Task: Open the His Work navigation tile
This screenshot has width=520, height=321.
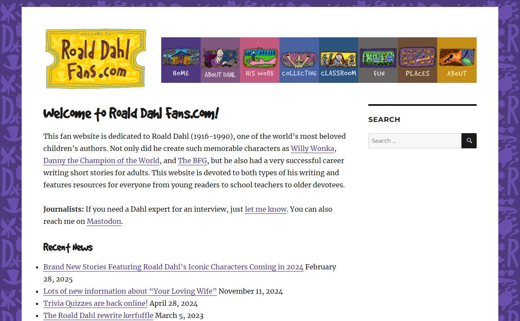Action: click(260, 60)
